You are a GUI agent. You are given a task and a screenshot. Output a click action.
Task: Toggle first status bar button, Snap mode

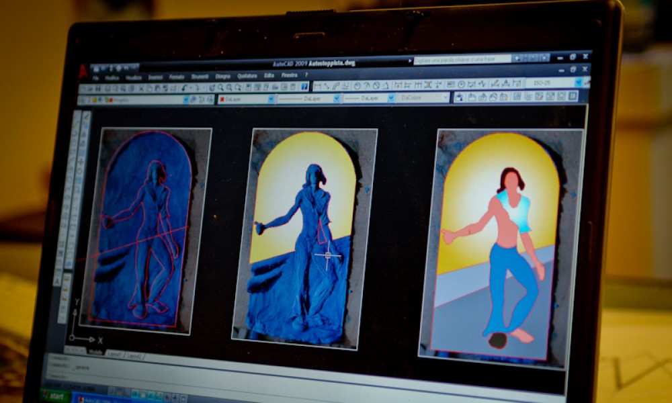tap(112, 392)
